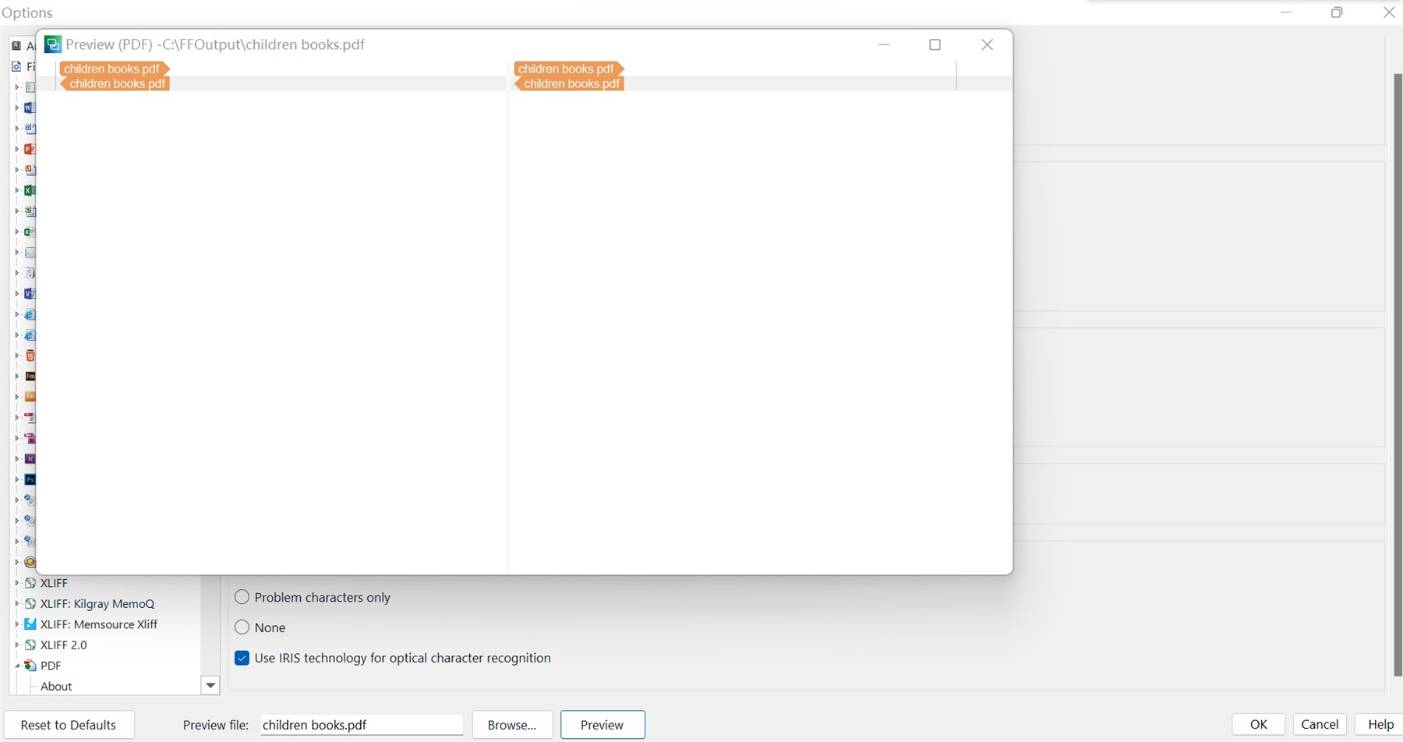Click the Memsource Xliff blue icon
Image resolution: width=1403 pixels, height=742 pixels.
pos(30,624)
